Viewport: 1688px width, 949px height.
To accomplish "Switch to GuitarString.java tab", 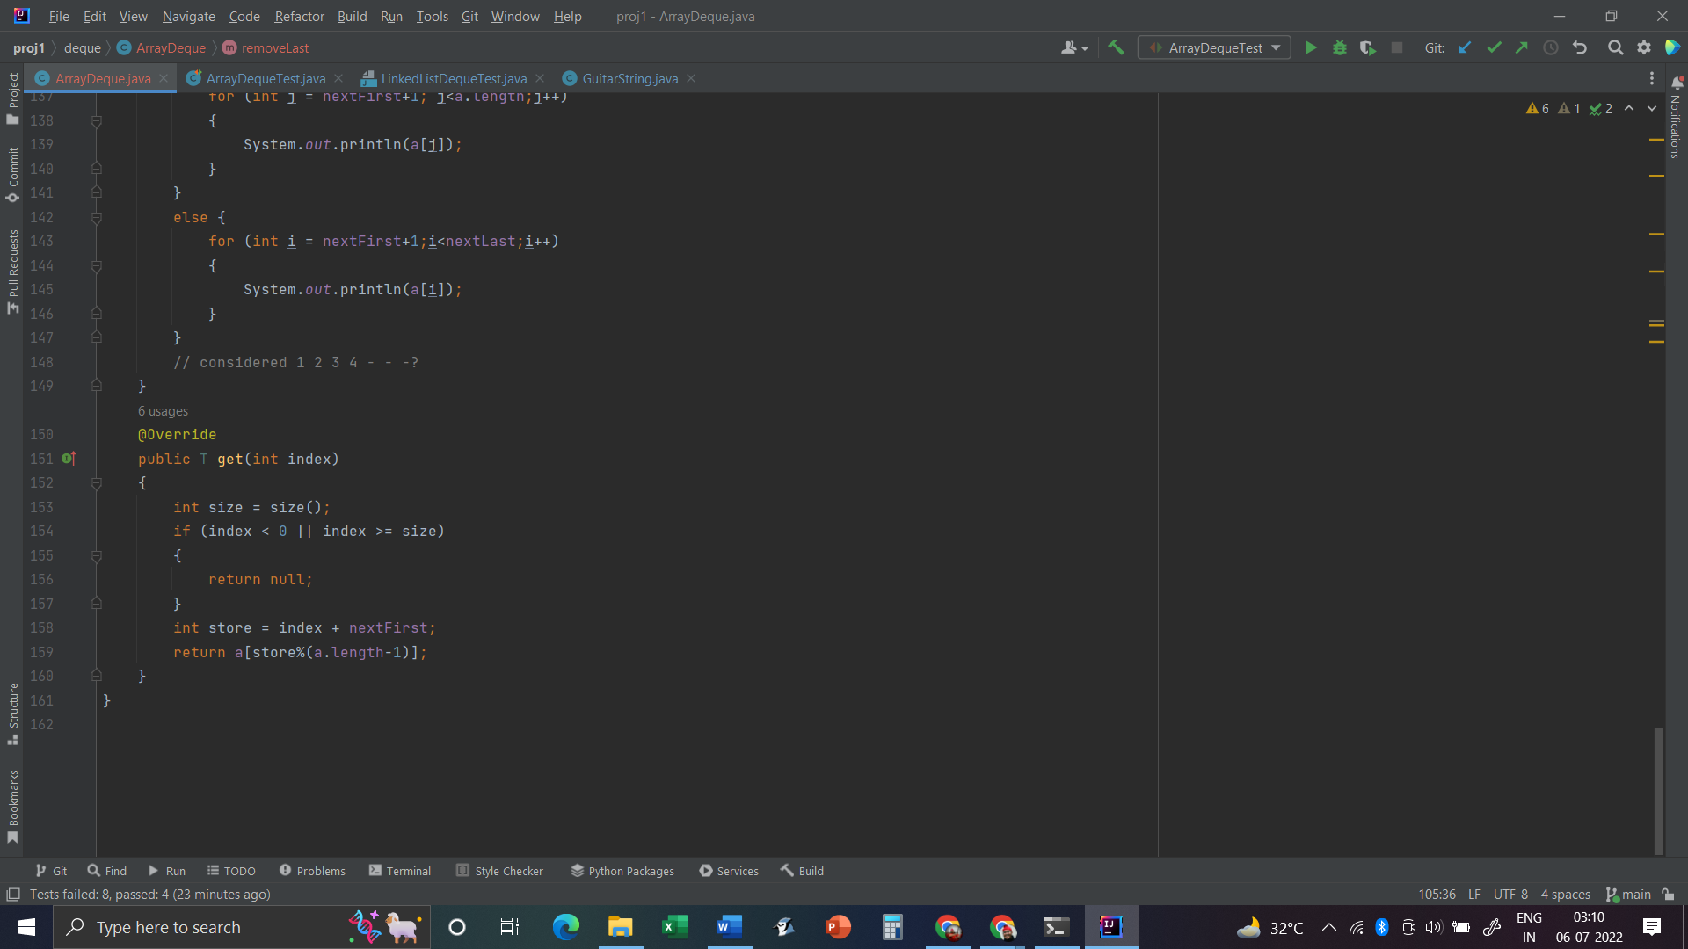I will tap(629, 79).
